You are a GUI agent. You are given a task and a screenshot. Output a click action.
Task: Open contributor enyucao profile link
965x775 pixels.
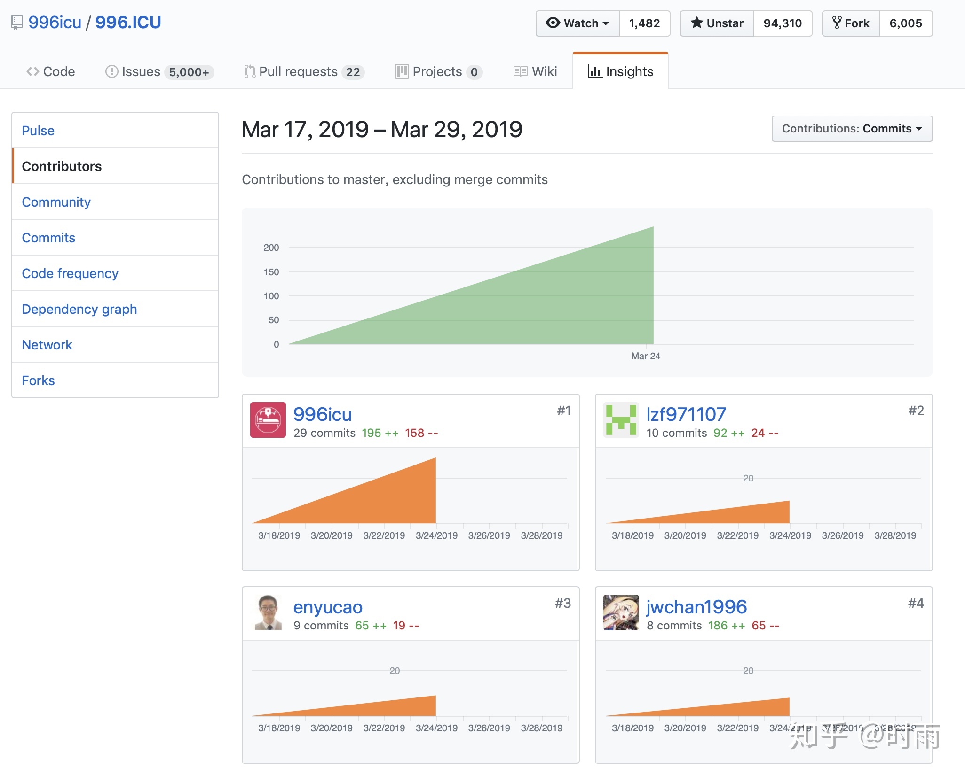328,607
